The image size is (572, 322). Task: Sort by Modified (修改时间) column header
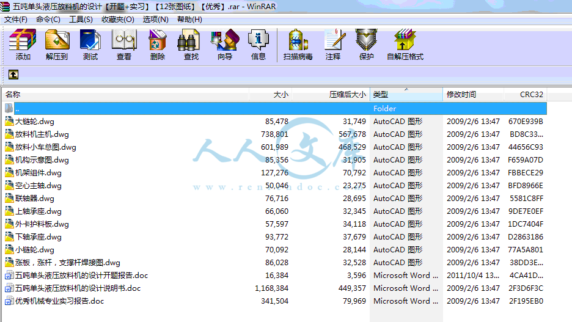tap(473, 95)
